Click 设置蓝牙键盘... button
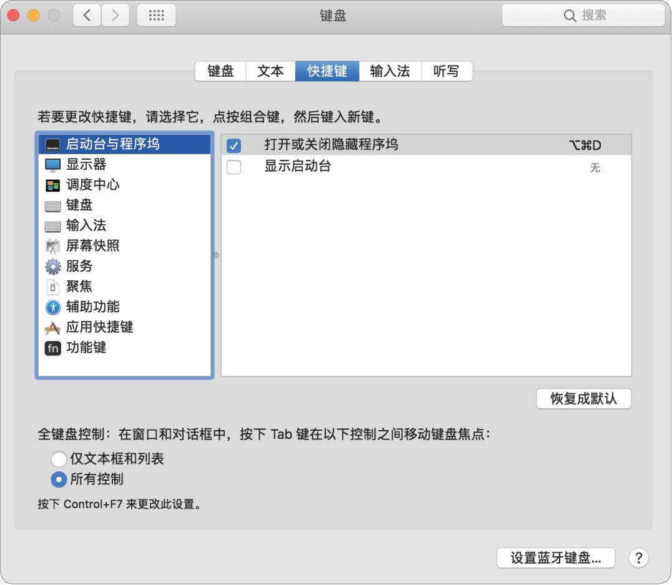672x585 pixels. click(x=556, y=558)
